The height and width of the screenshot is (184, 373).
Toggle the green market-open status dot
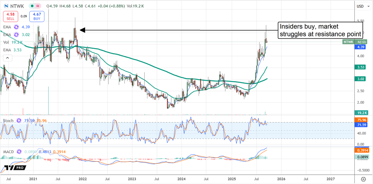pyautogui.click(x=32, y=6)
